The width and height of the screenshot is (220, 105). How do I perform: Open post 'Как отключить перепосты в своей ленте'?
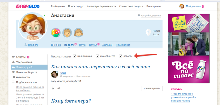[x=101, y=67]
